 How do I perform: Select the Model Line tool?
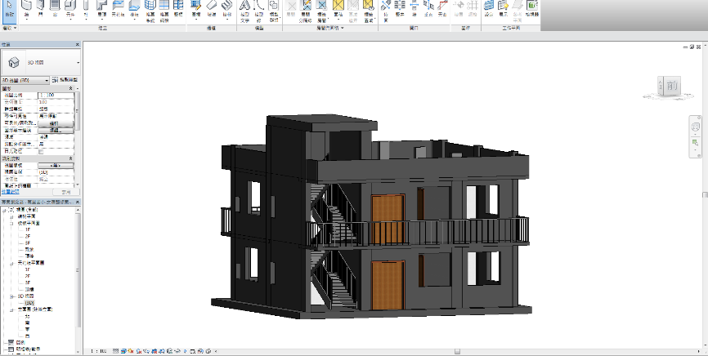[x=258, y=11]
